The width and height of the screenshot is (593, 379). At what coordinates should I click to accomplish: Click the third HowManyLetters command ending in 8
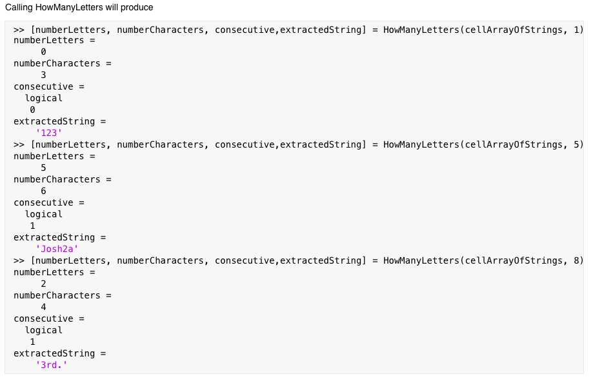tap(298, 260)
